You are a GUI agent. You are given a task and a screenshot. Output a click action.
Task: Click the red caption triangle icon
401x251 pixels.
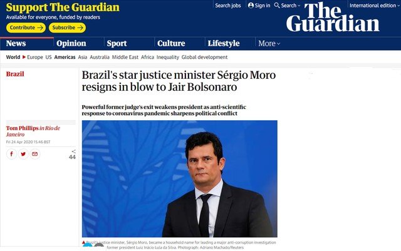click(83, 242)
